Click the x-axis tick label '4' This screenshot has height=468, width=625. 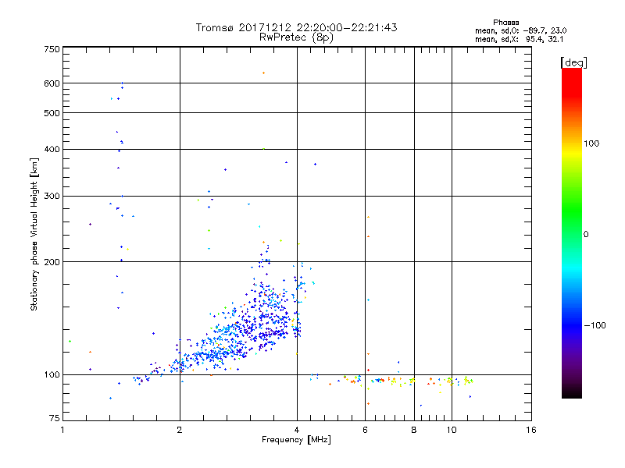coord(297,430)
